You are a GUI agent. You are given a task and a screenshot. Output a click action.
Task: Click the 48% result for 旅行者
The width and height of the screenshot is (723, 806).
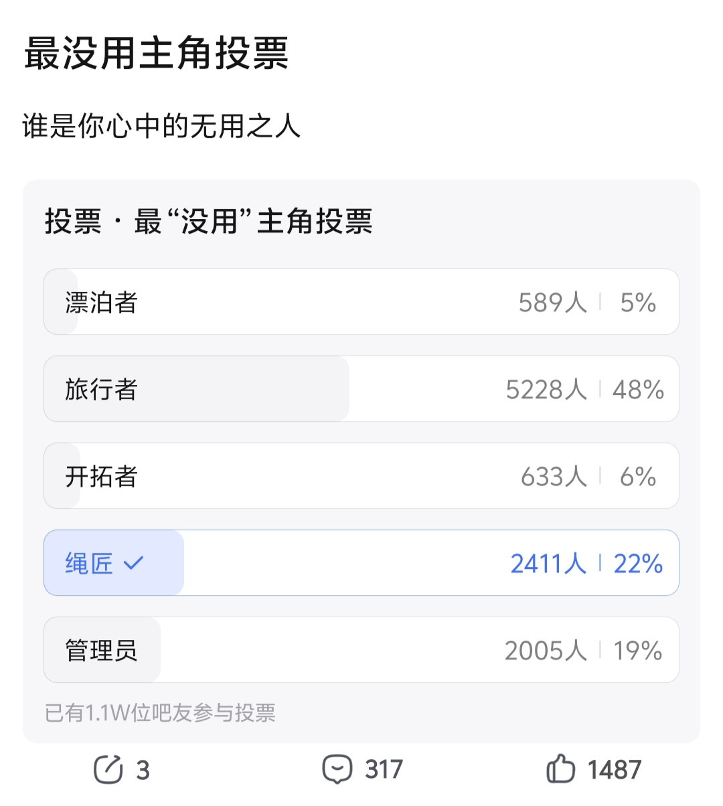[x=638, y=390]
